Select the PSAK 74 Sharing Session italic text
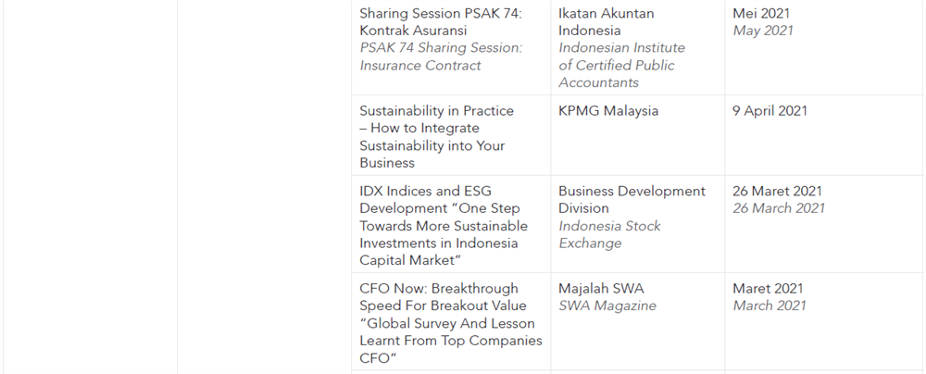 [441, 56]
